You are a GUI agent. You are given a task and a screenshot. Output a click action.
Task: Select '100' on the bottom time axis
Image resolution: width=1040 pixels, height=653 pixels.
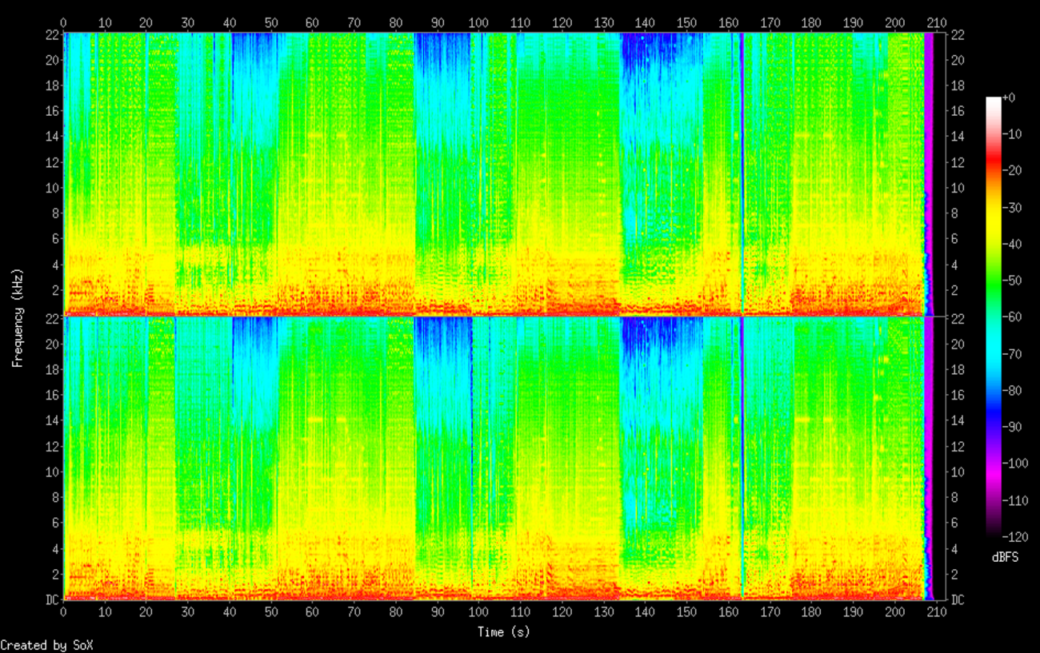[x=478, y=613]
